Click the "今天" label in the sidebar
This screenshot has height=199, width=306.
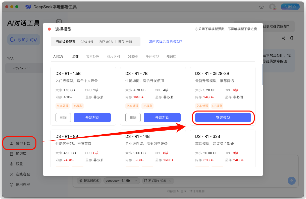pyautogui.click(x=11, y=58)
